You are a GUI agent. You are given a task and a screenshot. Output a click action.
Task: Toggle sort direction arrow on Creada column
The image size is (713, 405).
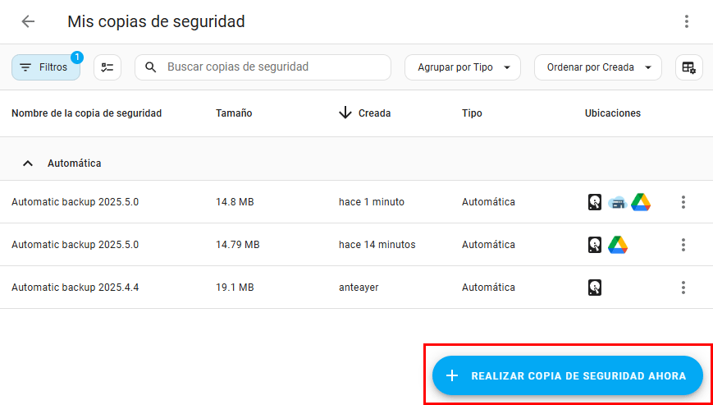point(345,113)
